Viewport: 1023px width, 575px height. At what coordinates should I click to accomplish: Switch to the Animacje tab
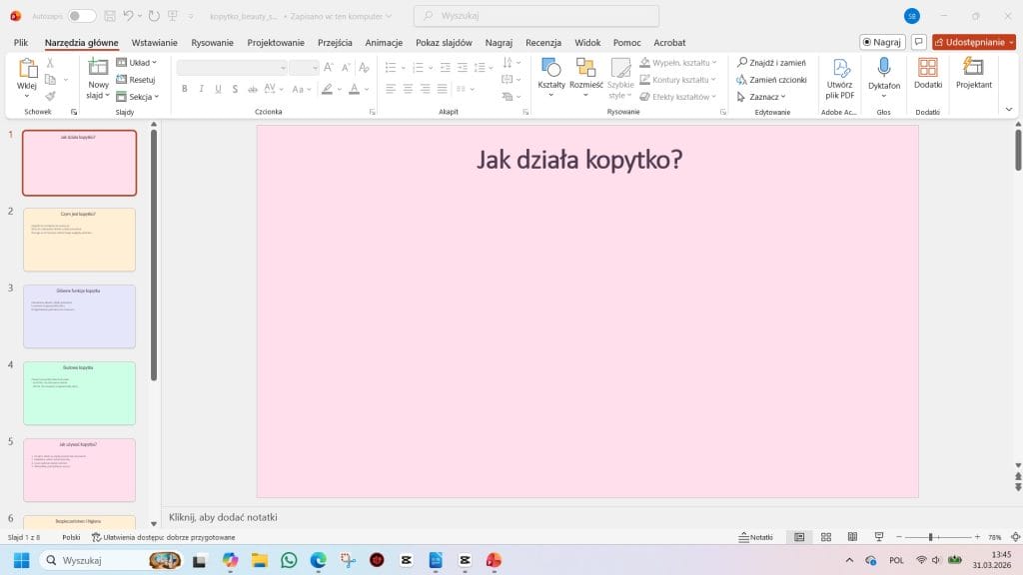[384, 43]
